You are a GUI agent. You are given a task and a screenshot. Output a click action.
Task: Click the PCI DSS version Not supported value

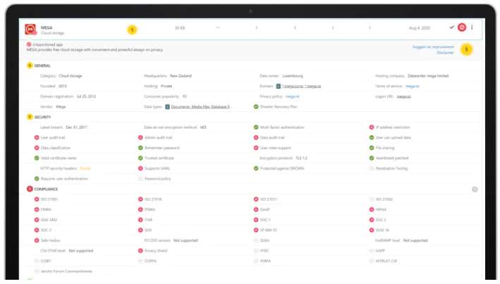point(185,240)
